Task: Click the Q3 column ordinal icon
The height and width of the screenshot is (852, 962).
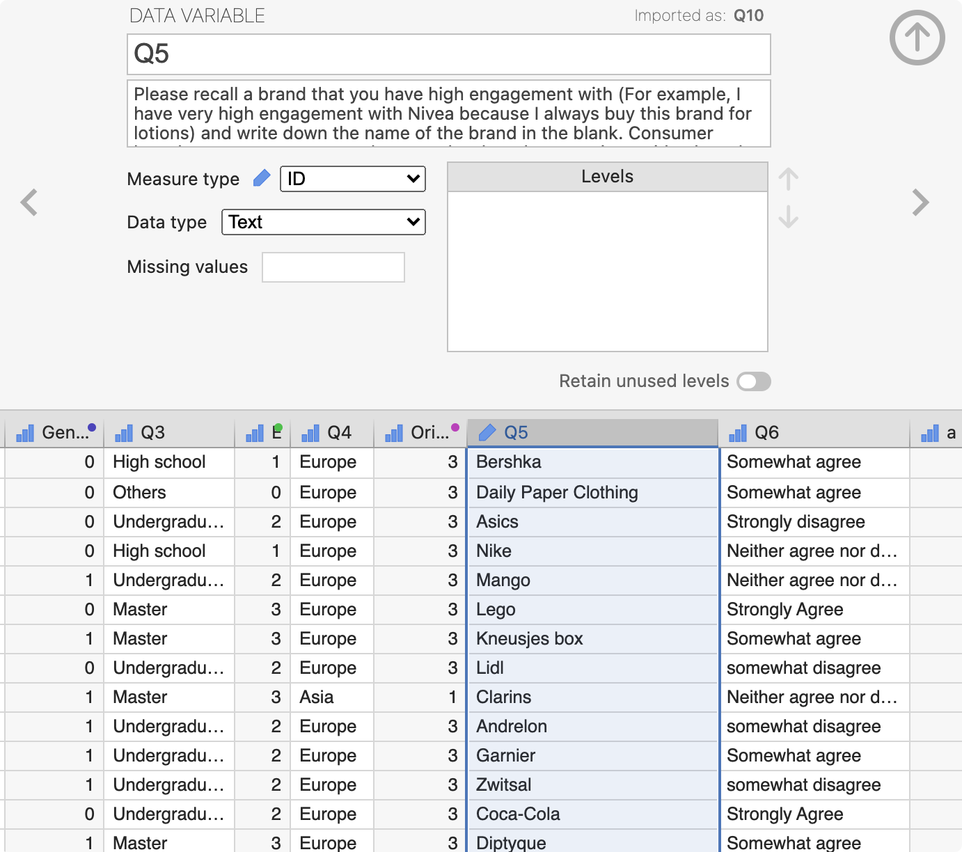Action: pyautogui.click(x=124, y=433)
